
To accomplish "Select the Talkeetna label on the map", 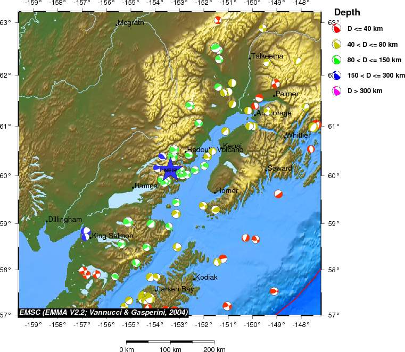I will [267, 56].
